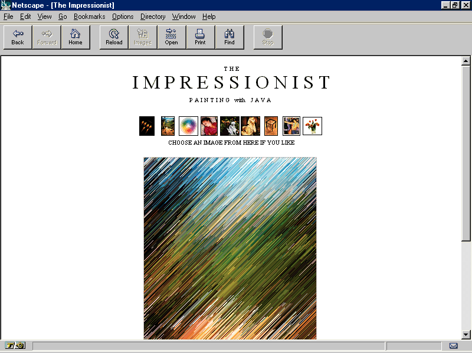The width and height of the screenshot is (472, 353).
Task: Open Find with the binoculars icon
Action: (x=230, y=37)
